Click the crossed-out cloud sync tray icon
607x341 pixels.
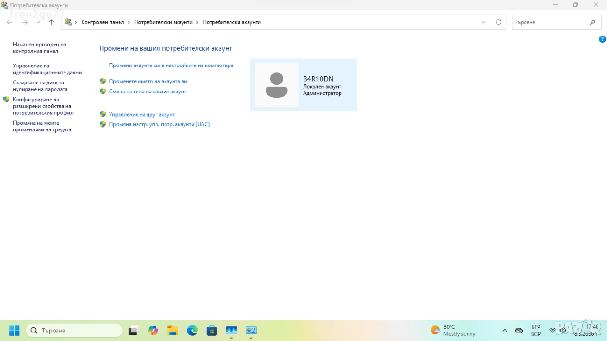click(x=519, y=331)
